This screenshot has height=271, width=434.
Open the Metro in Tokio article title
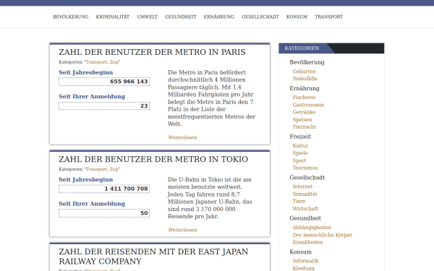153,159
